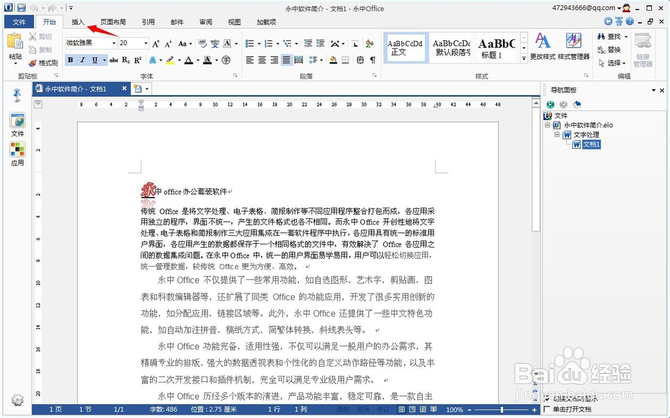
Task: Switch to the 视图 (View) tab
Action: 234,22
